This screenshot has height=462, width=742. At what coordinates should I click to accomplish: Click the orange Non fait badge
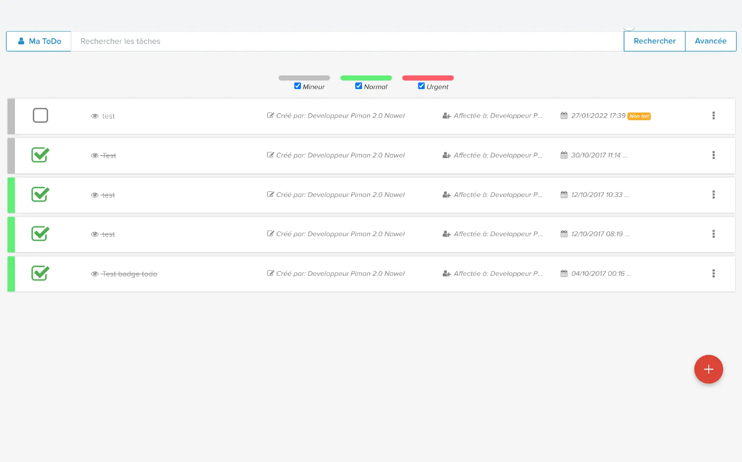(639, 116)
